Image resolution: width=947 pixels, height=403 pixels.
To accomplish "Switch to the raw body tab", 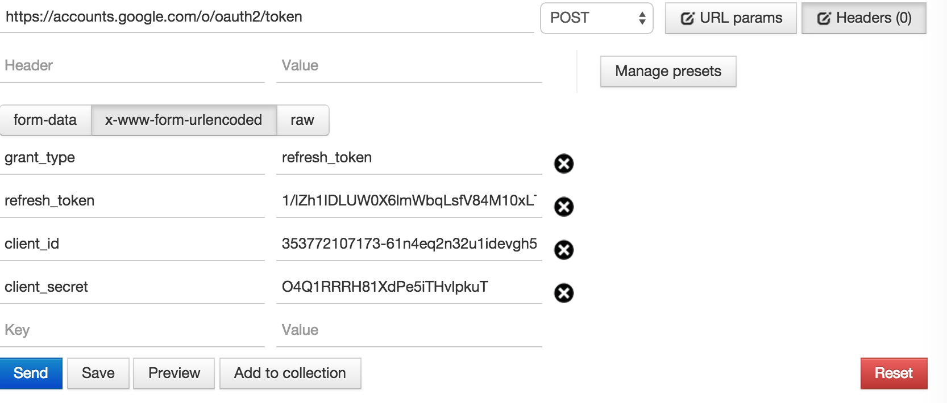I will pyautogui.click(x=302, y=120).
